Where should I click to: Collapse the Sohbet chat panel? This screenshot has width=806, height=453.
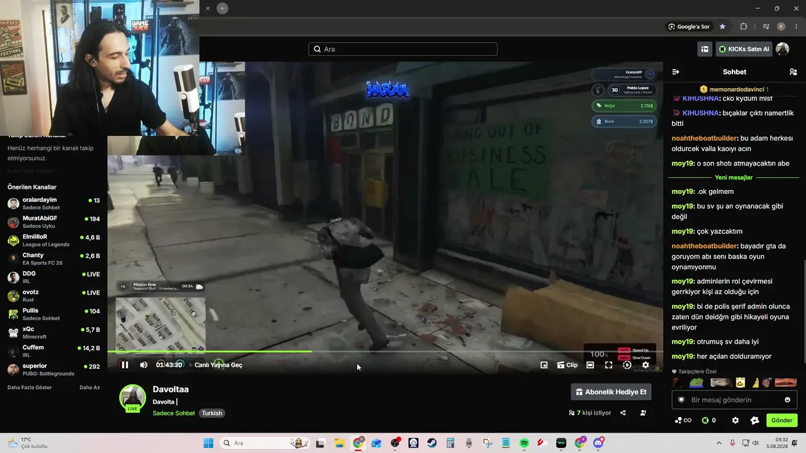tap(676, 72)
